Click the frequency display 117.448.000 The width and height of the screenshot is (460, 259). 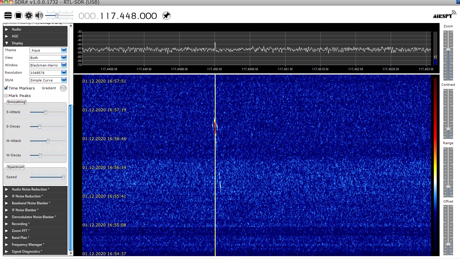pyautogui.click(x=118, y=16)
